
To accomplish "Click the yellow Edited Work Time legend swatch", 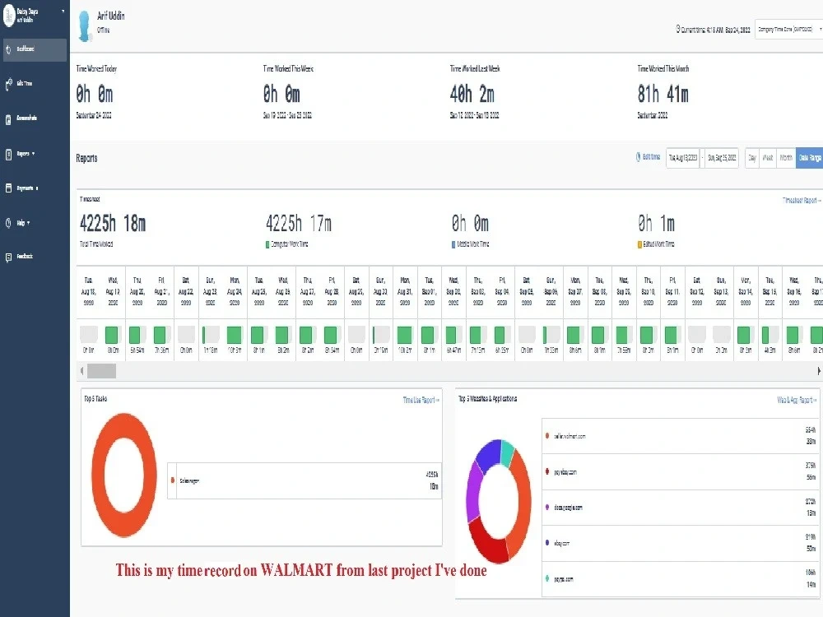I will [x=639, y=244].
